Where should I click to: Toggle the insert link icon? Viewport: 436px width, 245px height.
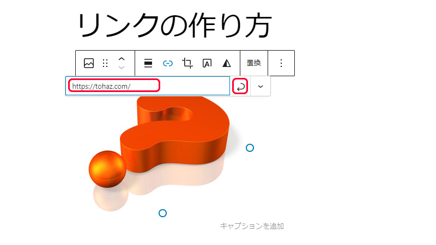[x=168, y=63]
